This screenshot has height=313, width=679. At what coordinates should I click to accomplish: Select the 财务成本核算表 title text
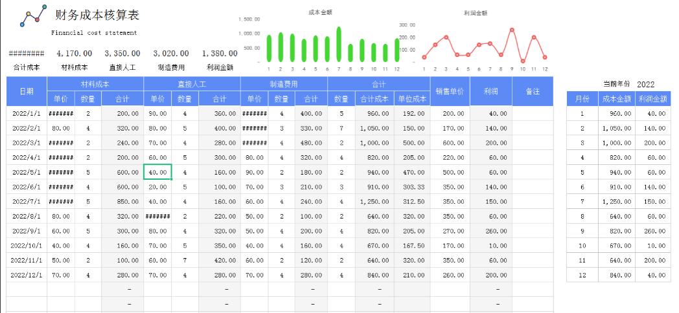tap(97, 16)
